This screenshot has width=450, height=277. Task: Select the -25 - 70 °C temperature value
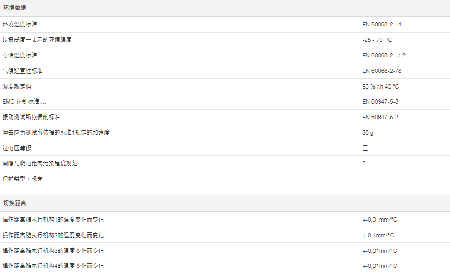pos(377,40)
